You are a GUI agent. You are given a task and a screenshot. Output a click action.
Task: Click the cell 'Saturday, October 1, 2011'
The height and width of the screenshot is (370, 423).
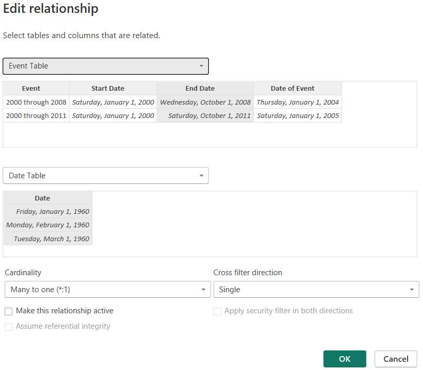tap(205, 115)
